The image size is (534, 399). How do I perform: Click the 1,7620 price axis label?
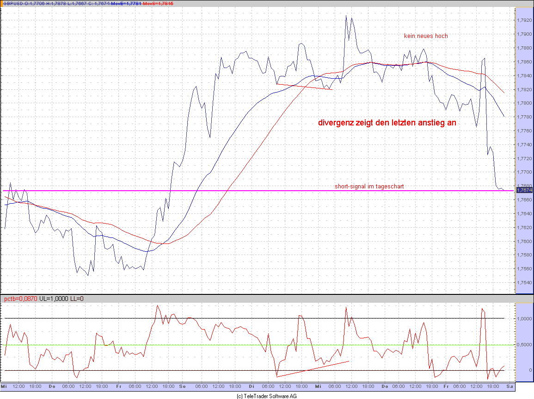[524, 227]
